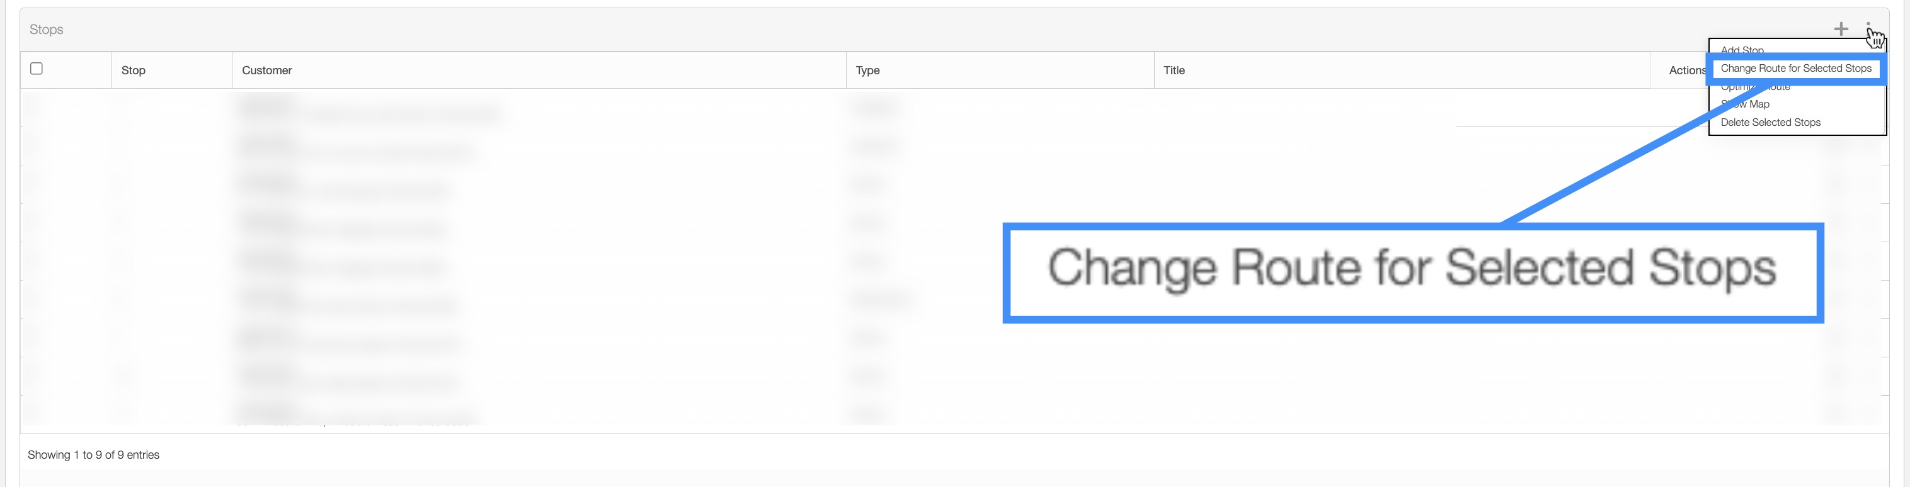Click the large magnified Change Route callout box
This screenshot has height=487, width=1910.
[1412, 272]
